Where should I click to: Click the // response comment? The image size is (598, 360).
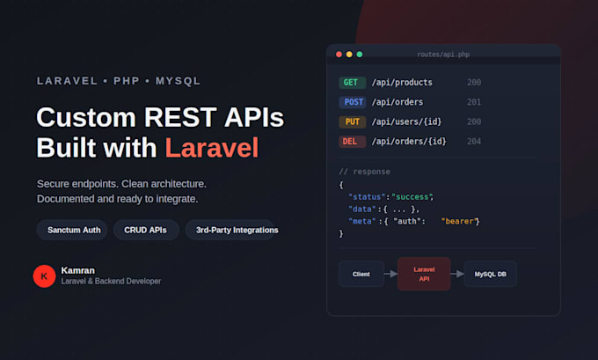pyautogui.click(x=365, y=172)
